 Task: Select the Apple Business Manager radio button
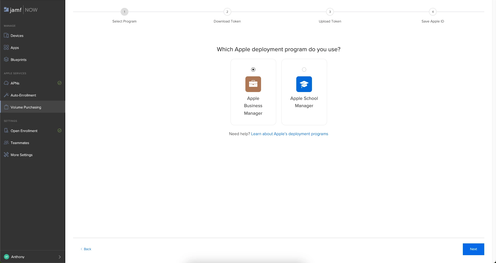click(253, 70)
